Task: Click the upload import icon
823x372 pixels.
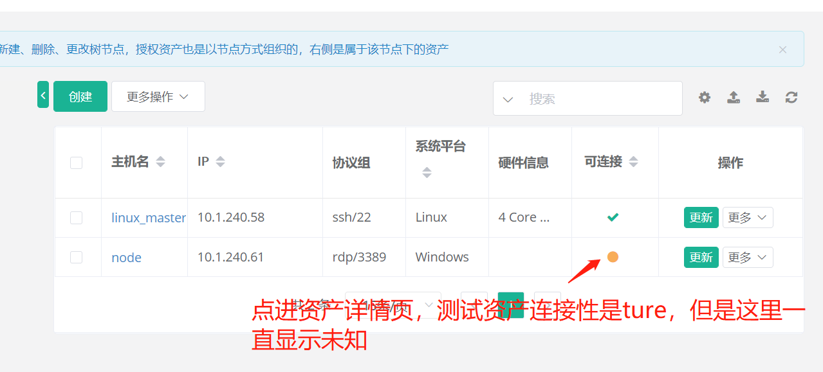Action: coord(734,98)
